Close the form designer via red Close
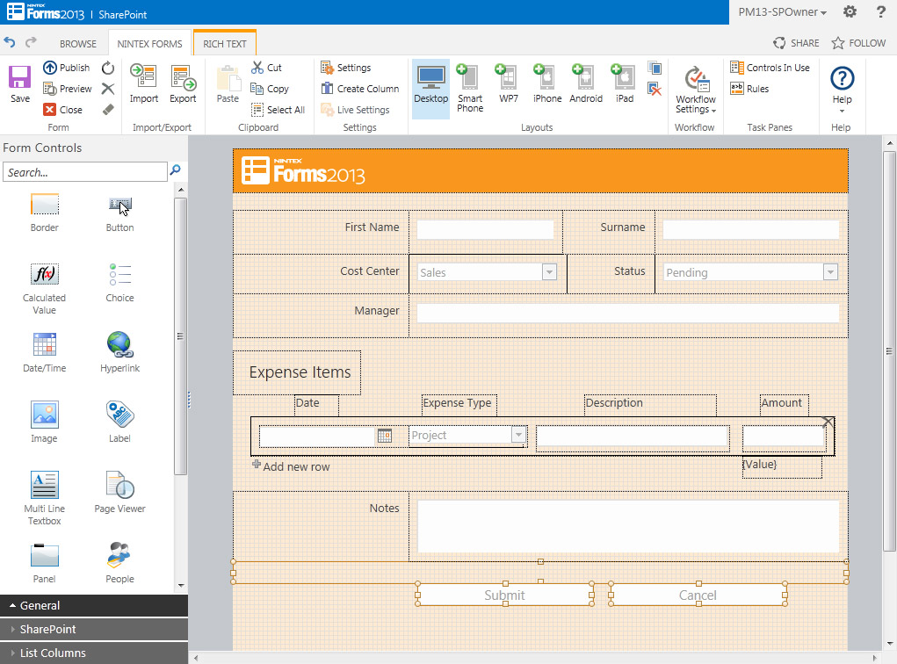 [63, 110]
